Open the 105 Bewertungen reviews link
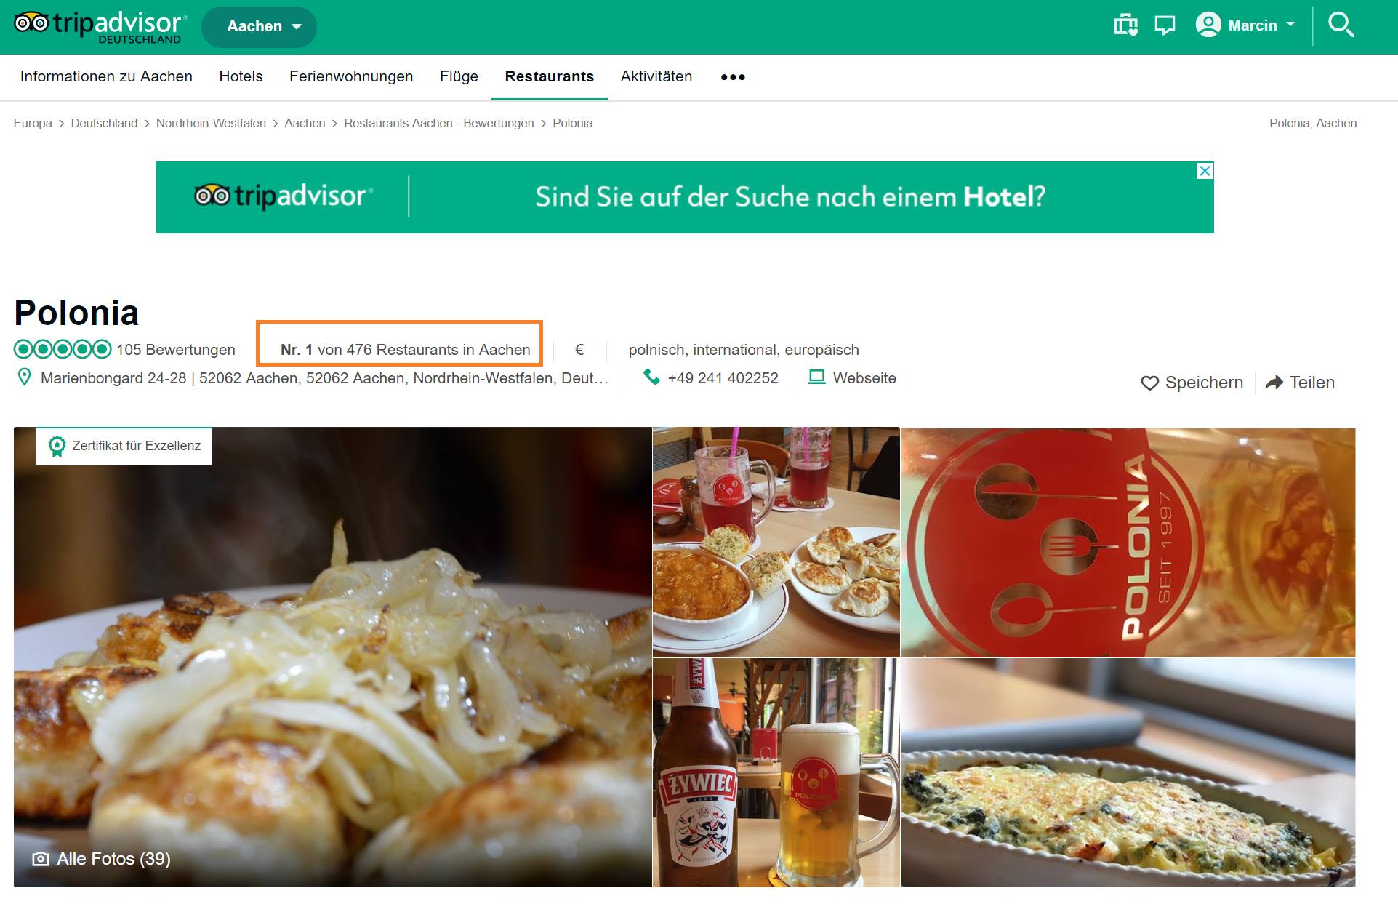 [x=176, y=350]
